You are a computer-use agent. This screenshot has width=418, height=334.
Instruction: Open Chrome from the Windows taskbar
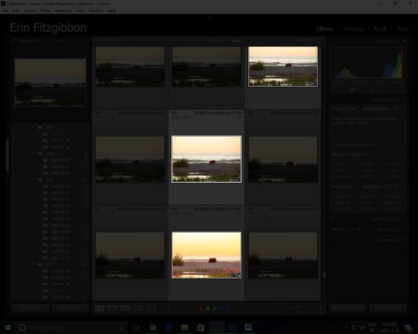[x=153, y=328]
